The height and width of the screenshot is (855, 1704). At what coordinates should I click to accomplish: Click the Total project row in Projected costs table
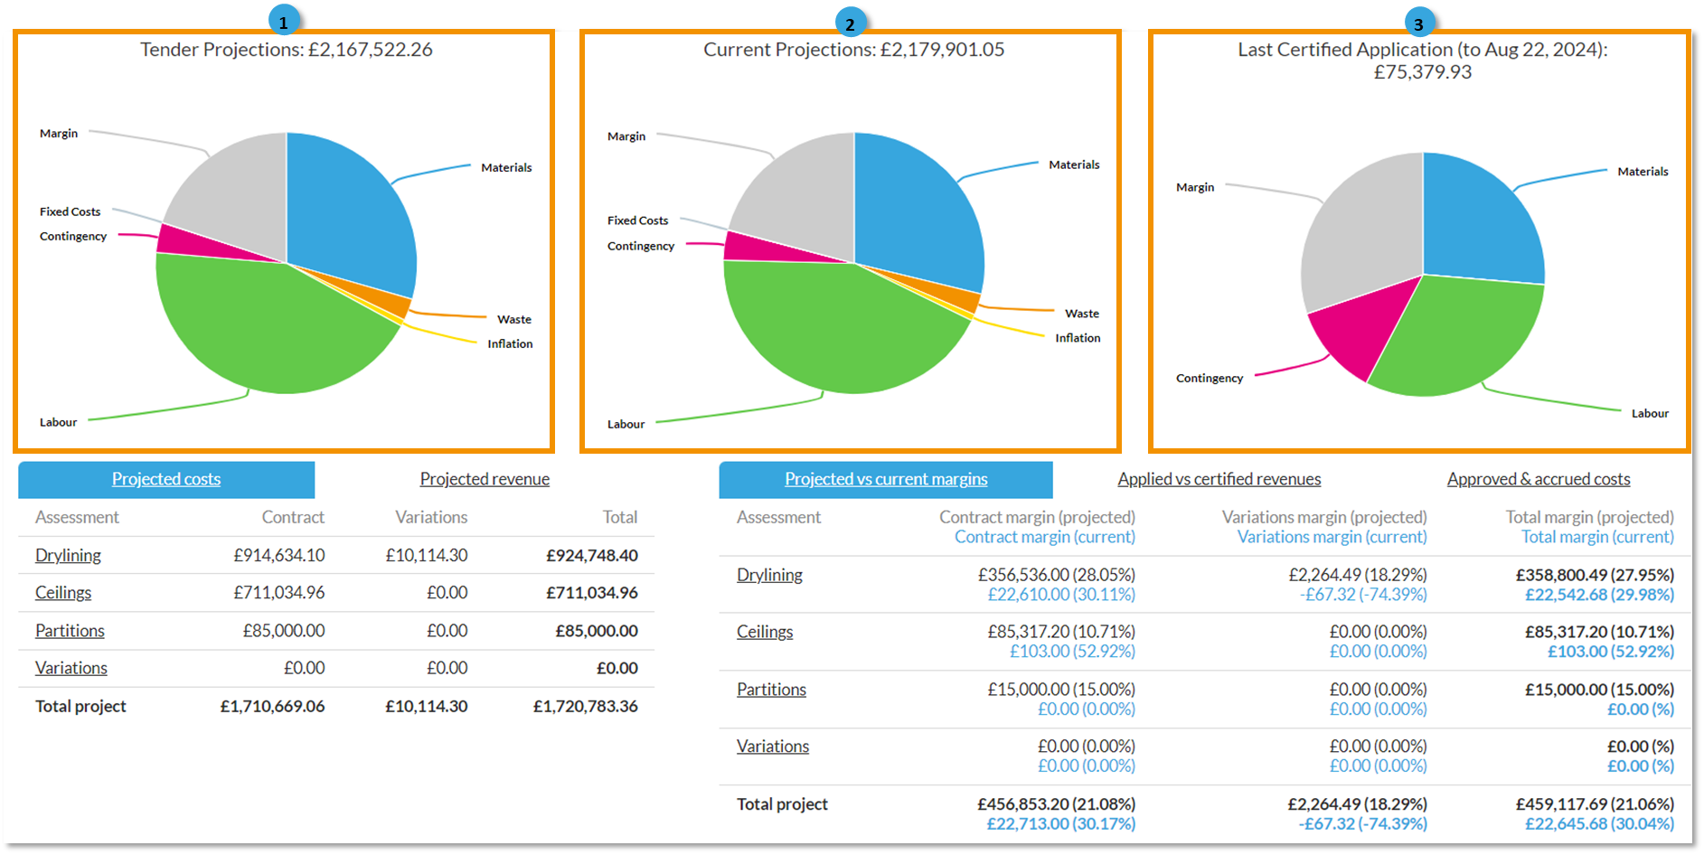point(80,706)
